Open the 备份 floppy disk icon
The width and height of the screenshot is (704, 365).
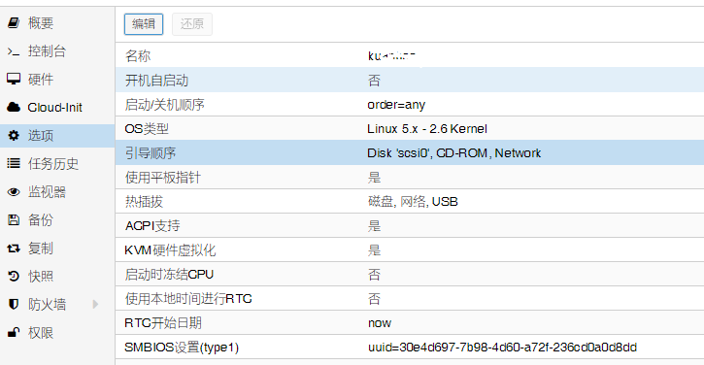tap(14, 220)
